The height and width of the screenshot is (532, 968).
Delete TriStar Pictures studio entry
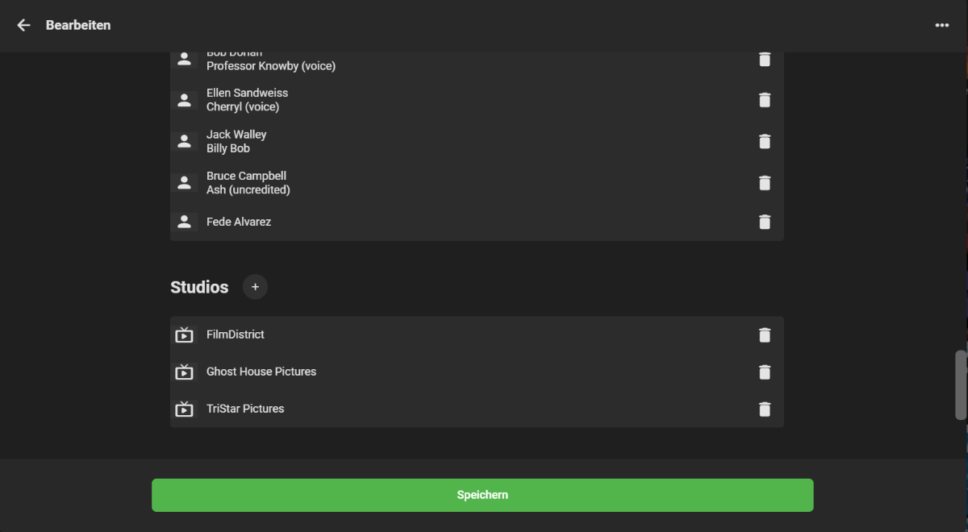tap(764, 409)
